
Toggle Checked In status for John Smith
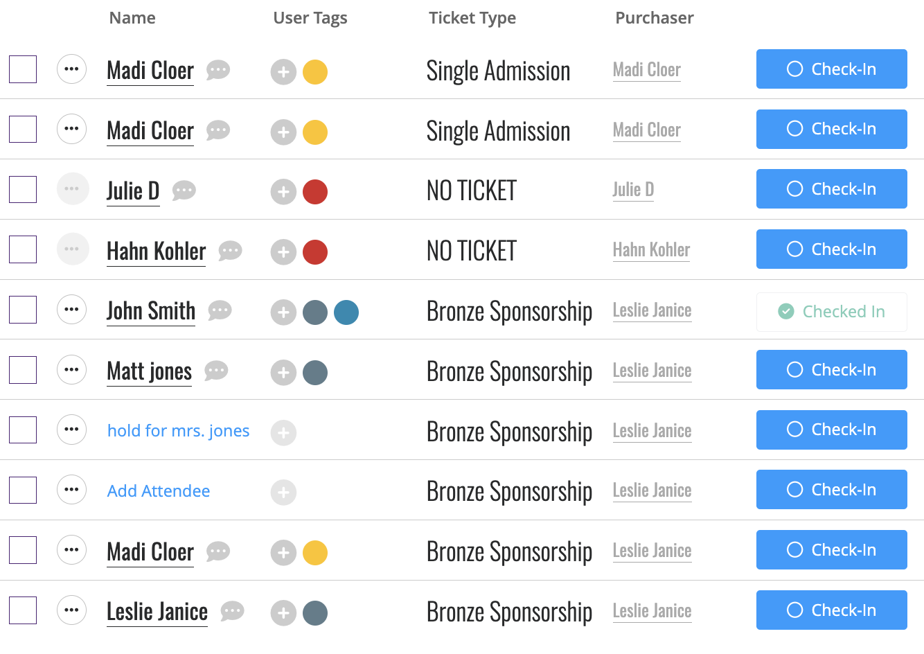click(832, 312)
